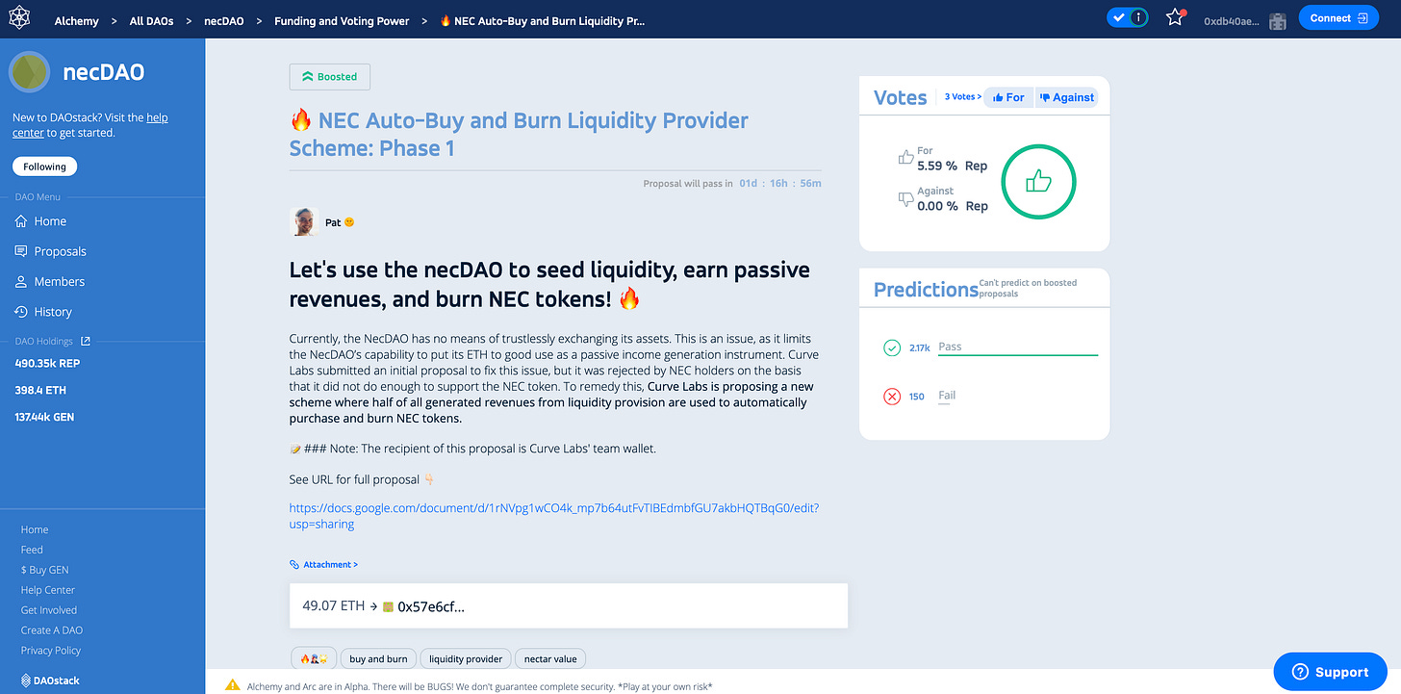Toggle the checkmark info switch in top bar
The height and width of the screenshot is (694, 1401).
(x=1127, y=17)
